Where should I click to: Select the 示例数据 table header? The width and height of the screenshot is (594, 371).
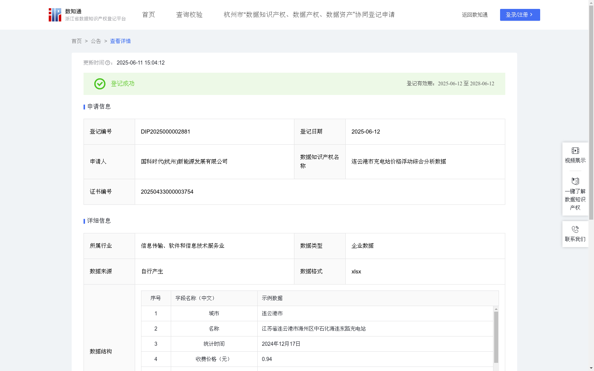coord(272,298)
